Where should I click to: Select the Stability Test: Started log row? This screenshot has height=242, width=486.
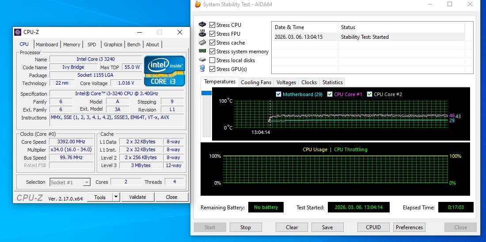(368, 37)
